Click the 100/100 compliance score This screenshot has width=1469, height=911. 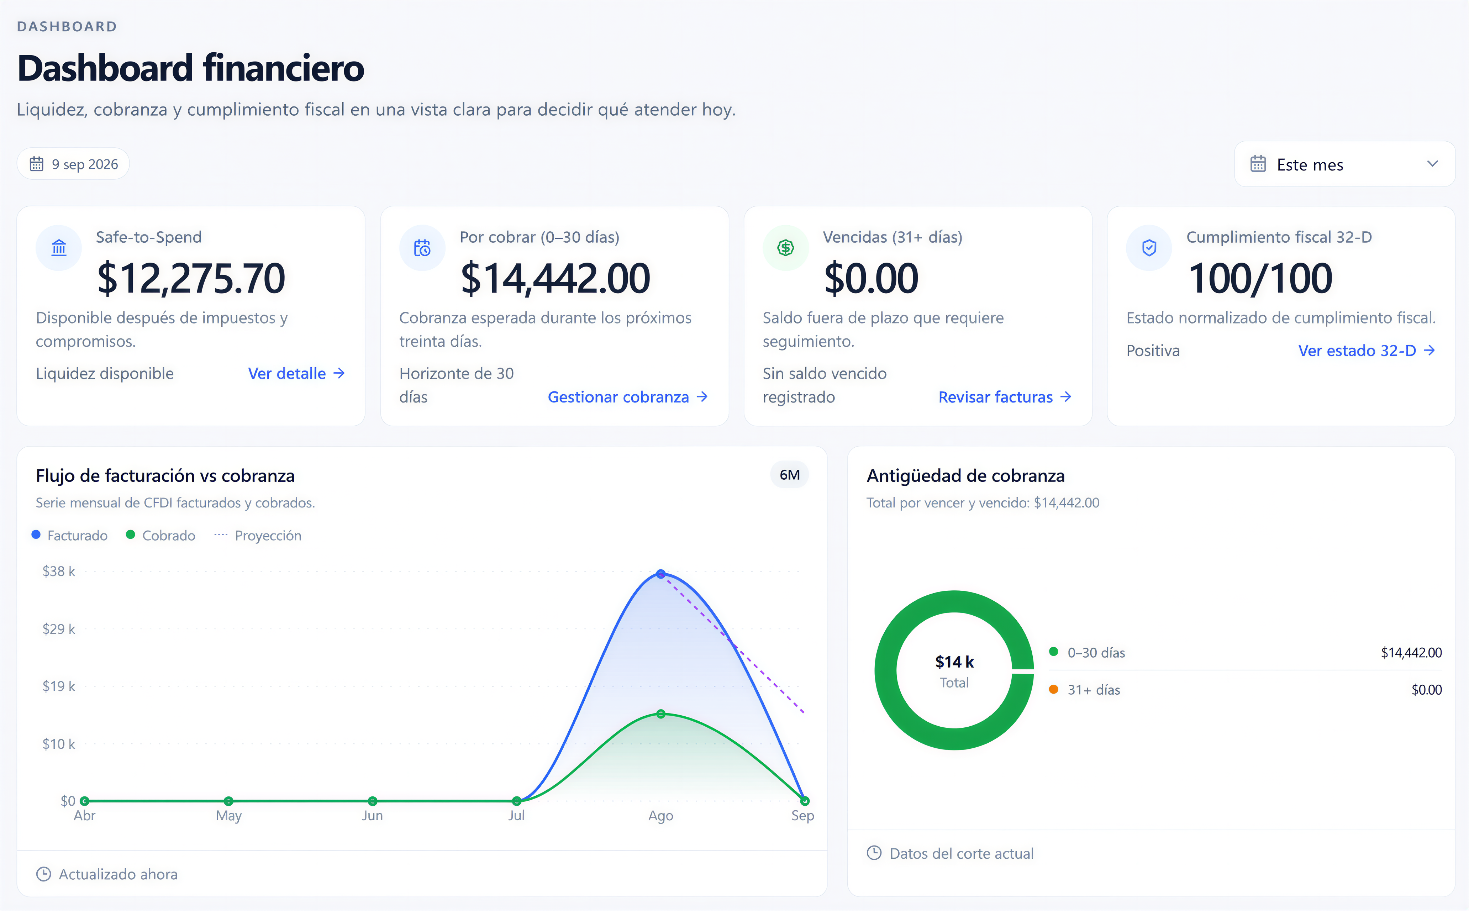1260,278
